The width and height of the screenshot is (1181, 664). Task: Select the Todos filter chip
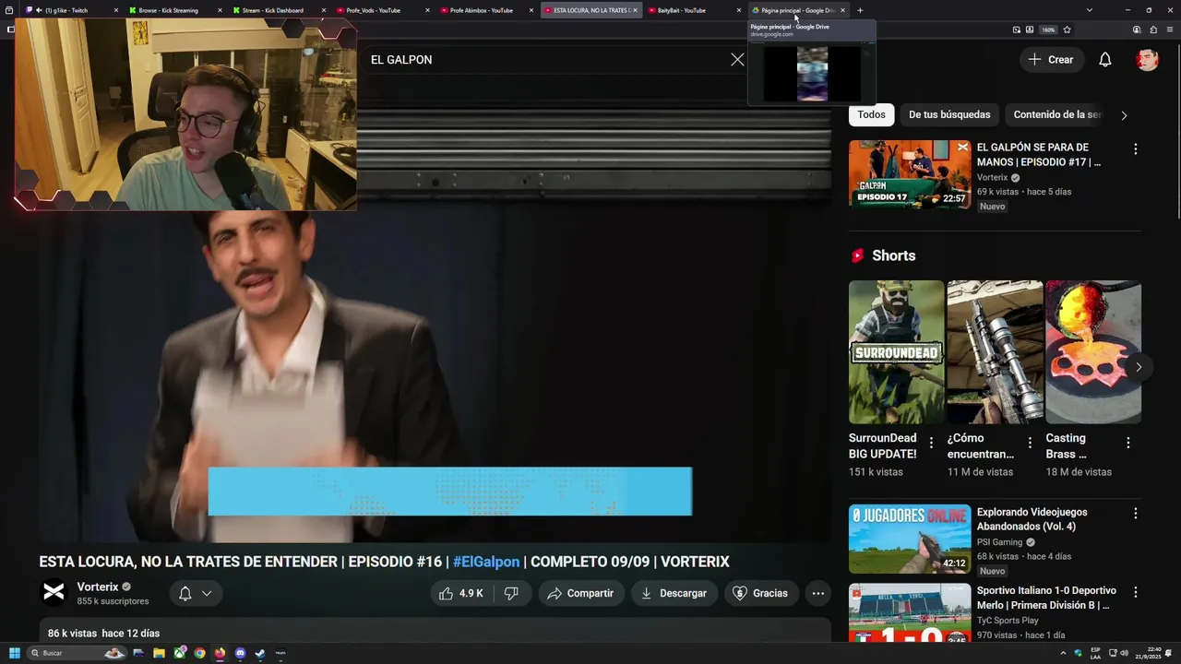click(x=871, y=114)
